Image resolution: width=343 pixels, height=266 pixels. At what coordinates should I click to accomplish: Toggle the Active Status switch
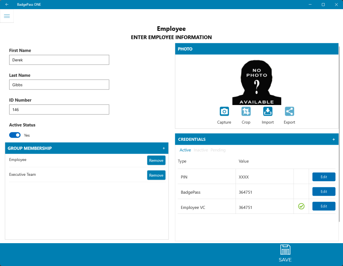coord(15,135)
